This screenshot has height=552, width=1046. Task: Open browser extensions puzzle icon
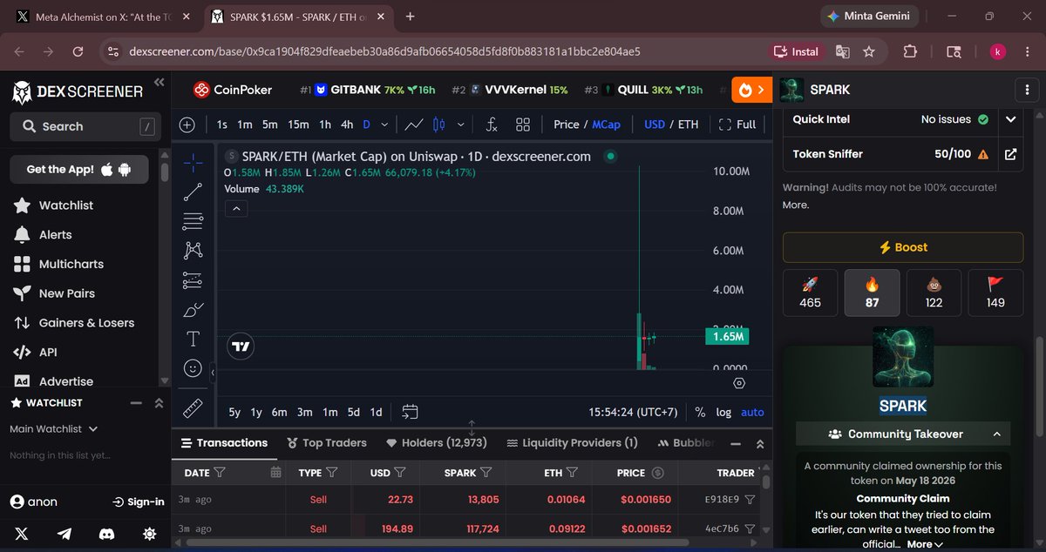click(909, 51)
